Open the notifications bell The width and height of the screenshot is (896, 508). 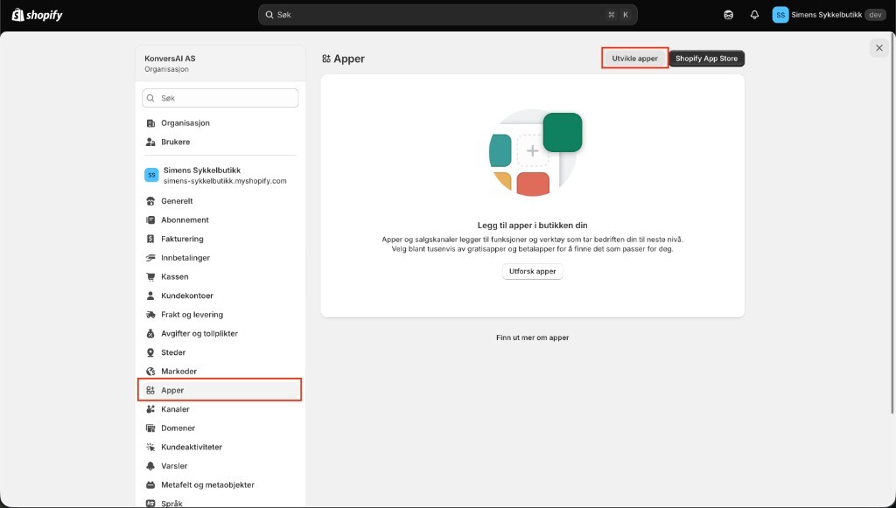(x=754, y=15)
